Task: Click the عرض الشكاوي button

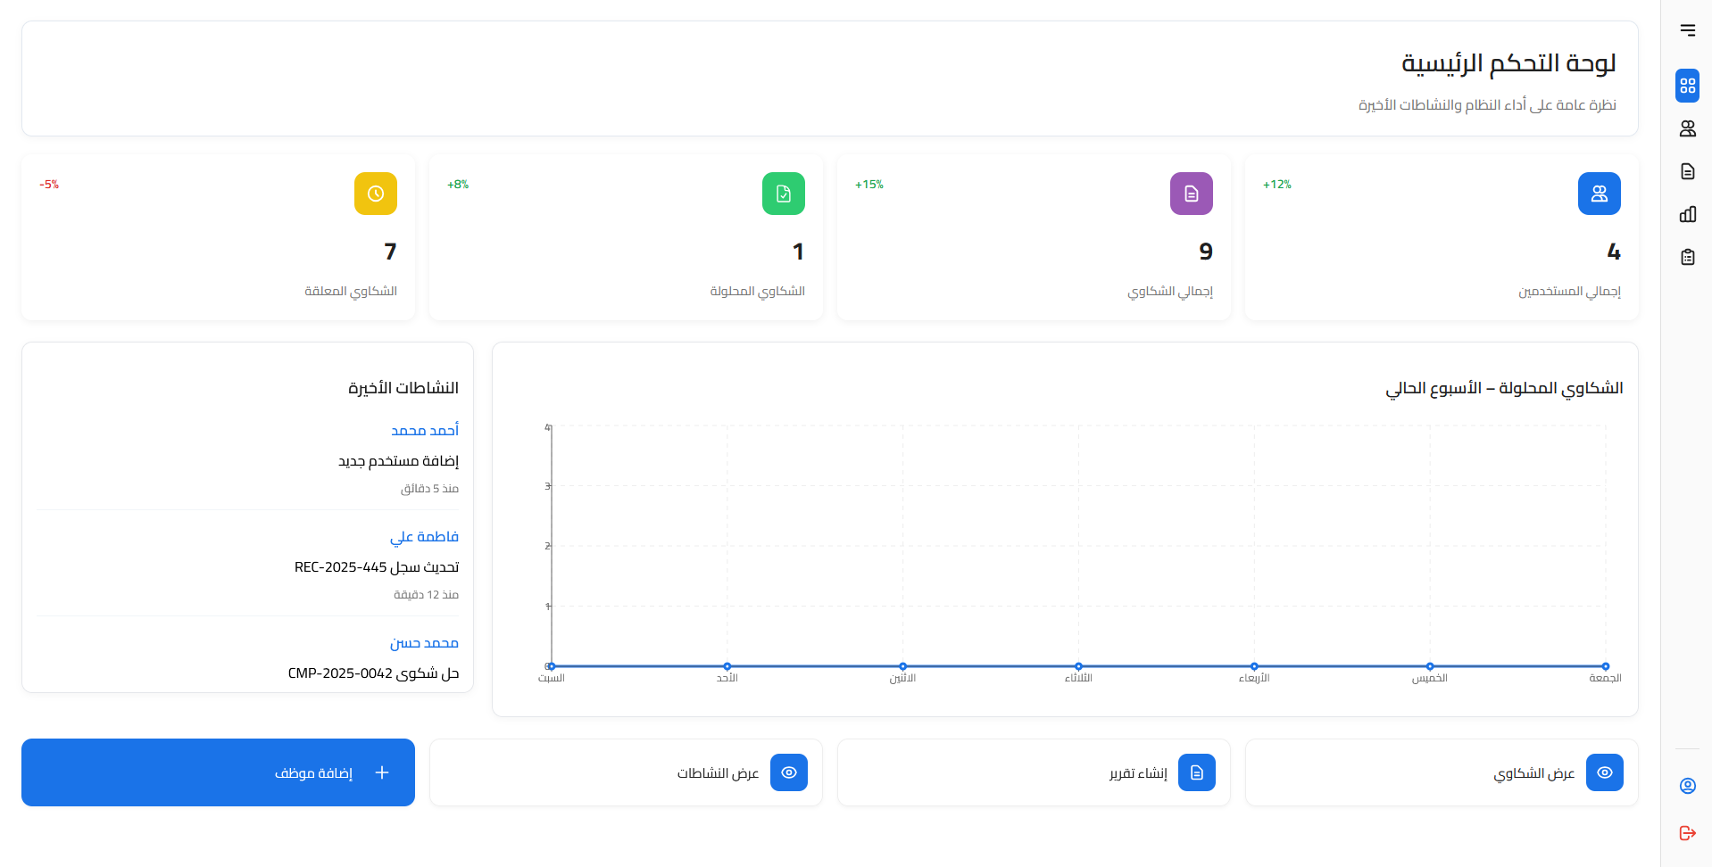Action: click(1442, 772)
